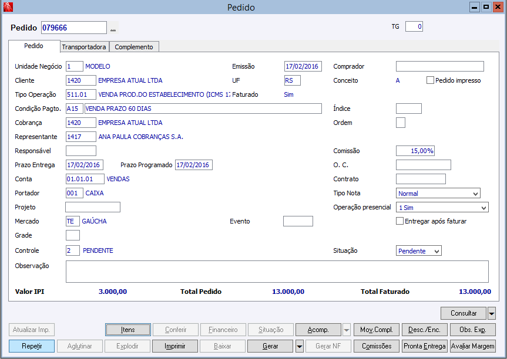Screen dimensions: 507x359
Task: Click the Avaliar Margem button
Action: [472, 346]
